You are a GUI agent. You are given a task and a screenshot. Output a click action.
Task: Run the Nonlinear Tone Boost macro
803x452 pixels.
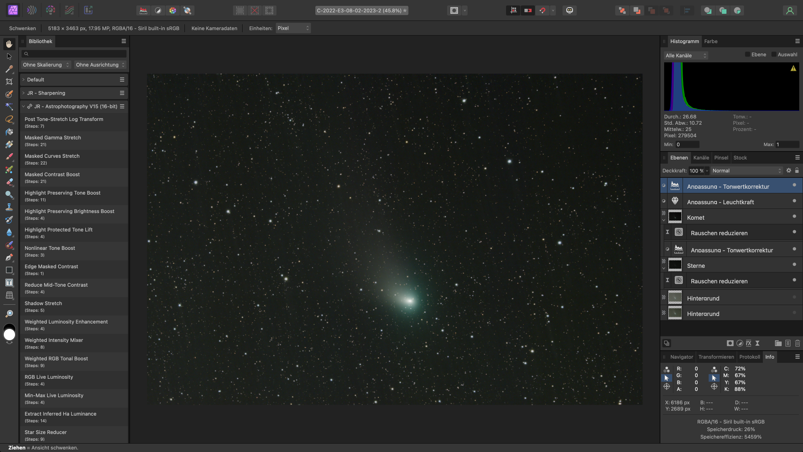coord(74,251)
